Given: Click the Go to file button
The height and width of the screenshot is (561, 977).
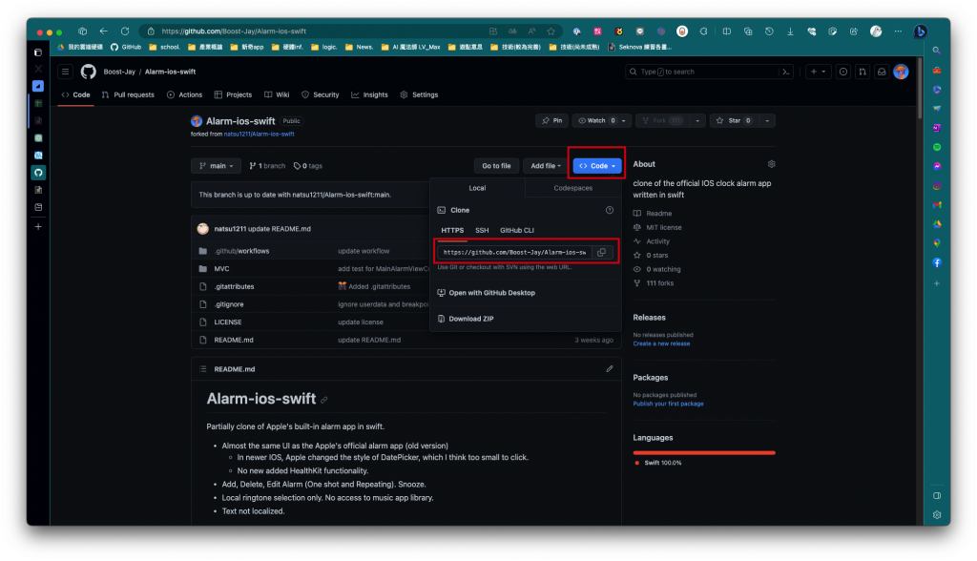Looking at the screenshot, I should click(x=496, y=166).
